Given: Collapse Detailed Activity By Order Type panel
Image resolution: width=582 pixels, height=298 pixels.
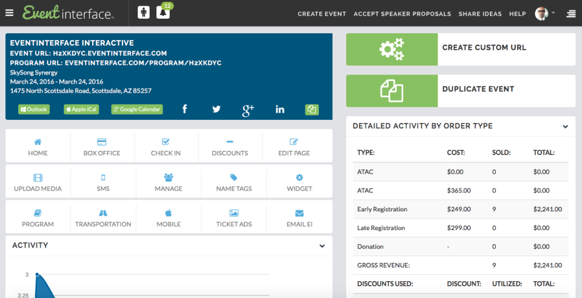Looking at the screenshot, I should [x=565, y=127].
